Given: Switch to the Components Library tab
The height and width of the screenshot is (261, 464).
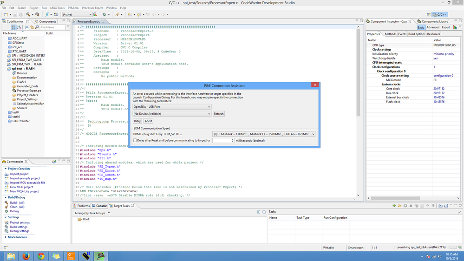Looking at the screenshot, I should click(432, 21).
